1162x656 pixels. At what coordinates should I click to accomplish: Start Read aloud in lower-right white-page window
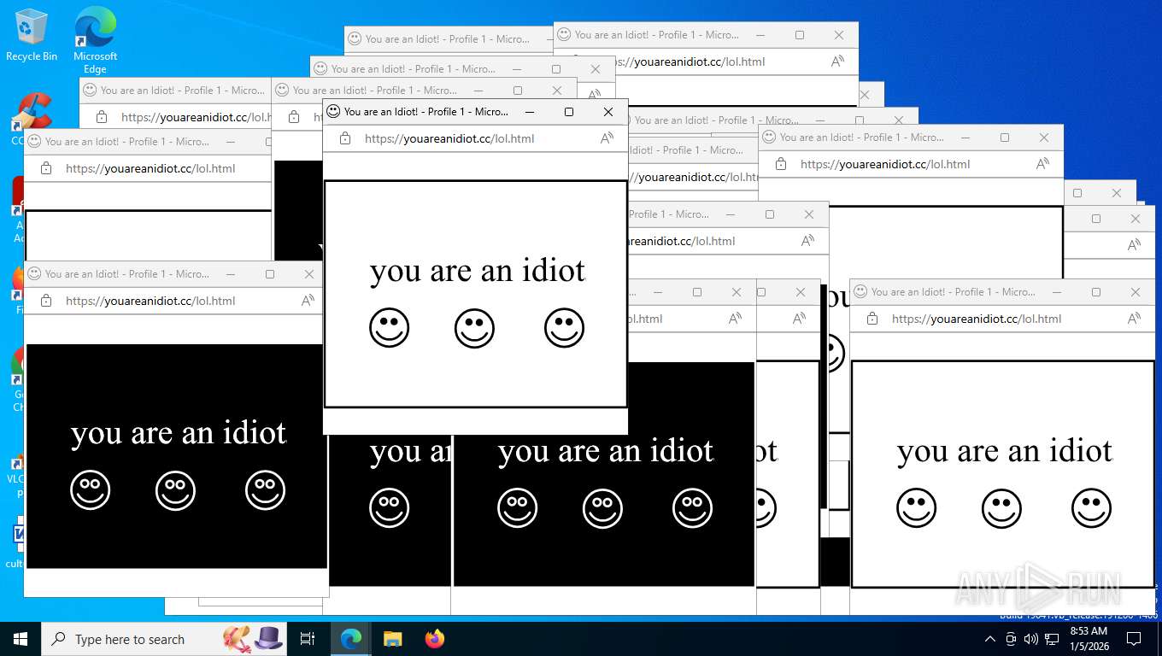pos(1135,319)
